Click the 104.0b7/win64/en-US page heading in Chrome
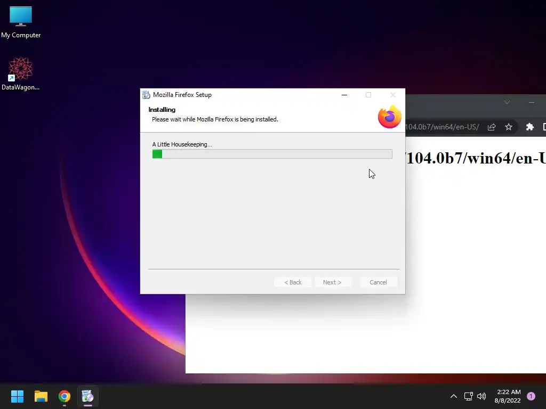 click(476, 158)
